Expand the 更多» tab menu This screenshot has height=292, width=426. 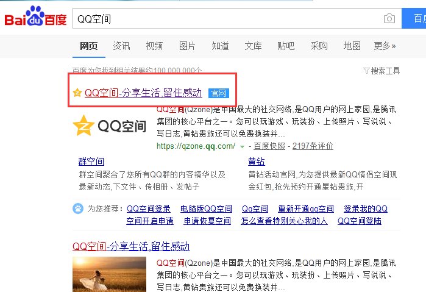pos(385,46)
